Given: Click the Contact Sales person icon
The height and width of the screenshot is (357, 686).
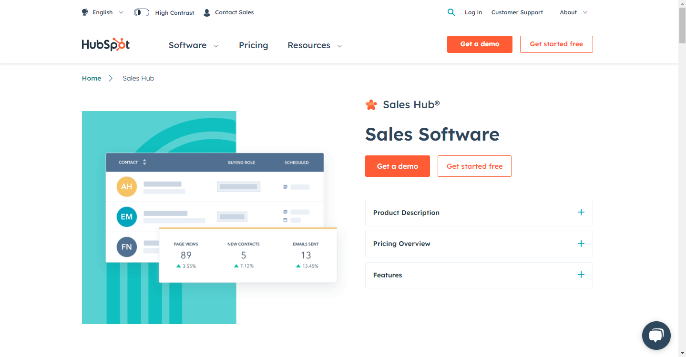Looking at the screenshot, I should (x=207, y=12).
